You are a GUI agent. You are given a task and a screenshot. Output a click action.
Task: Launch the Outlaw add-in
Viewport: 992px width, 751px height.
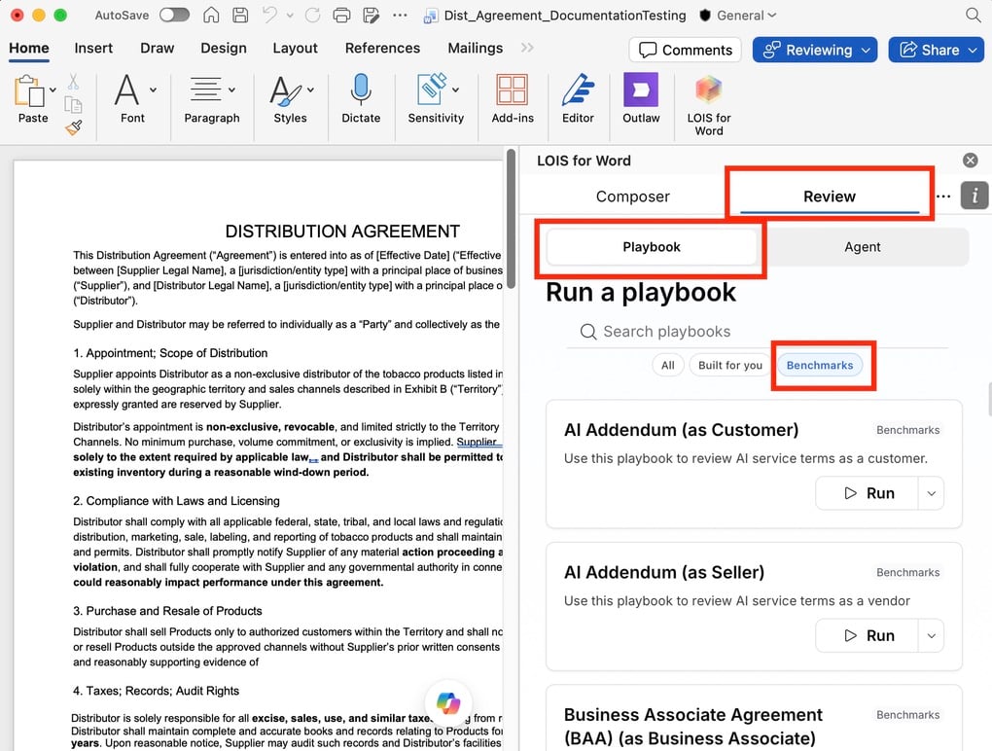coord(641,89)
